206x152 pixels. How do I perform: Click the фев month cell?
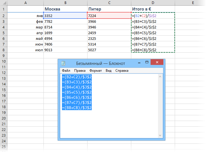click(x=26, y=21)
